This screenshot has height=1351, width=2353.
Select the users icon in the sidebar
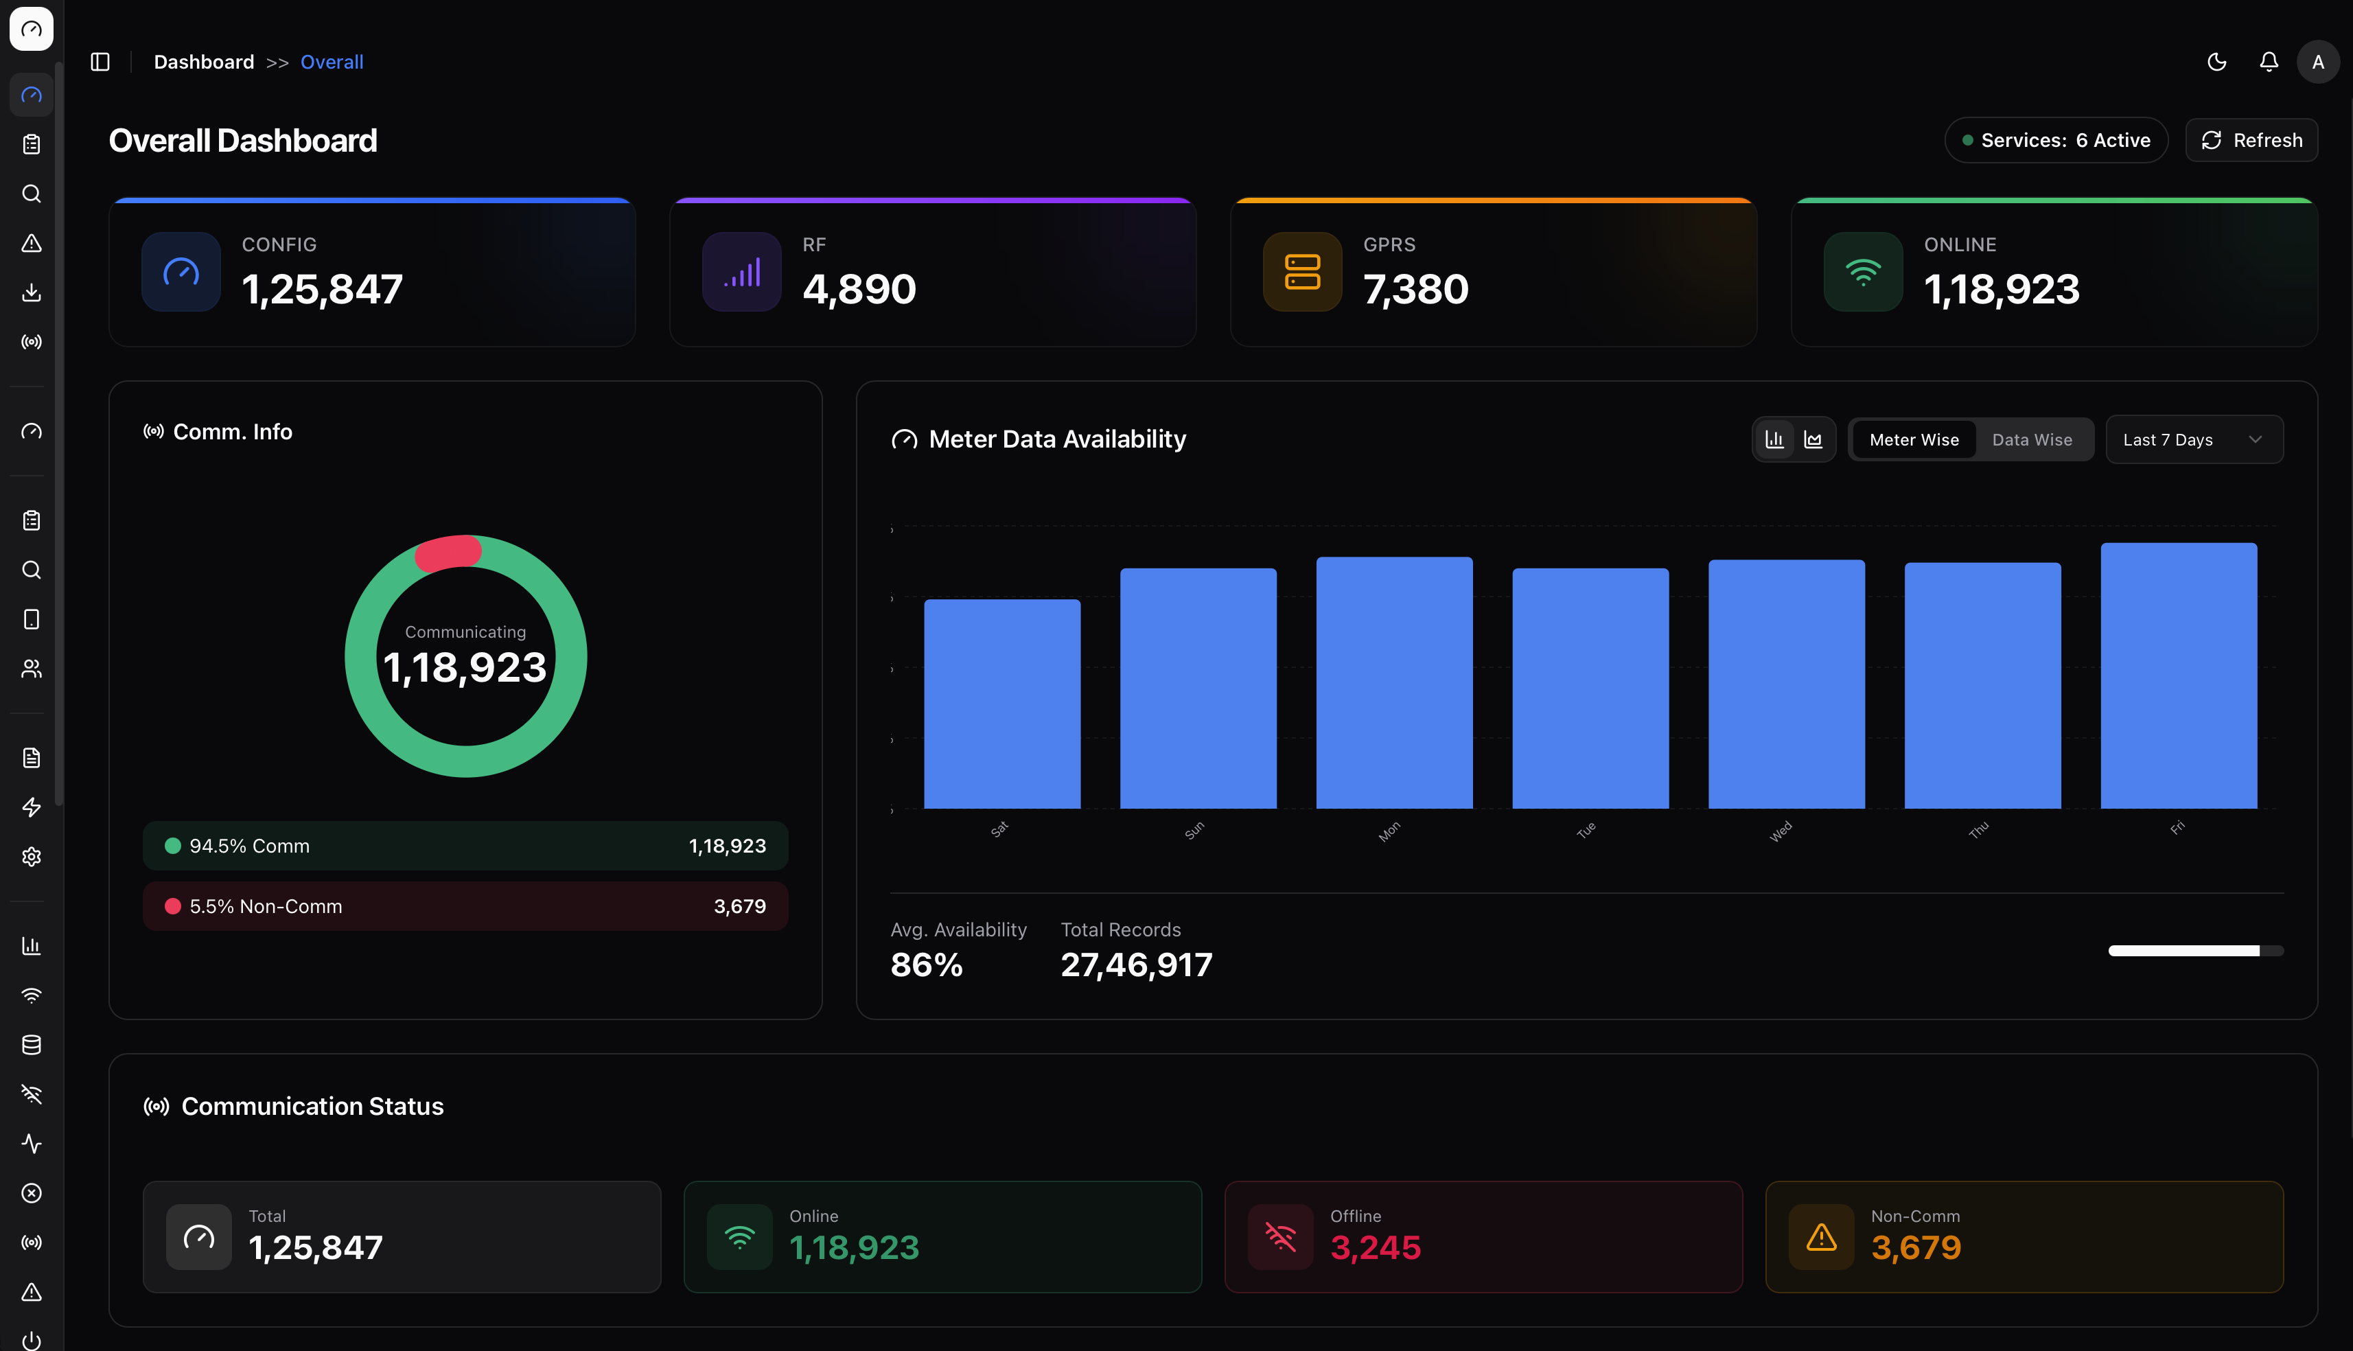[x=31, y=669]
